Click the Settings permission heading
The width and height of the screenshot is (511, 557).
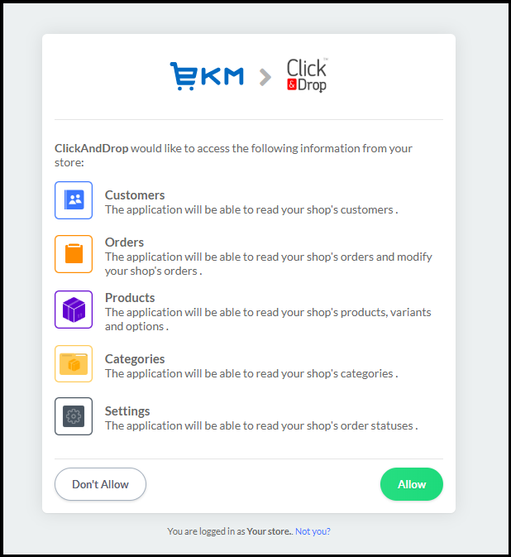pyautogui.click(x=127, y=411)
